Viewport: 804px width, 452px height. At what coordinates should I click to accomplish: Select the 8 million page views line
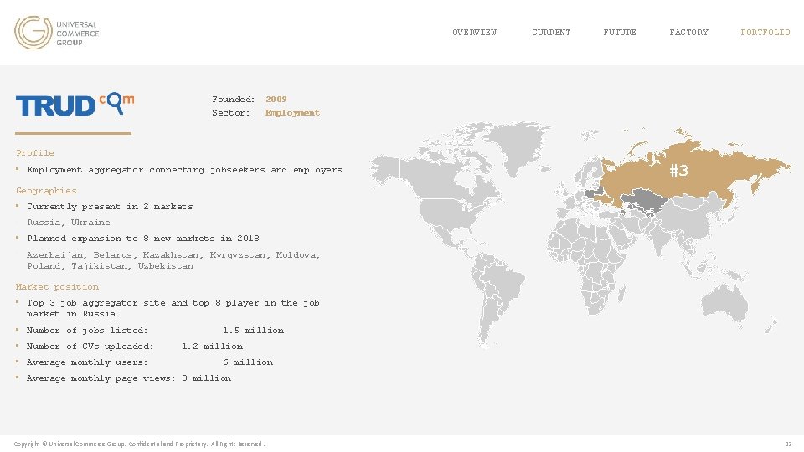(129, 378)
